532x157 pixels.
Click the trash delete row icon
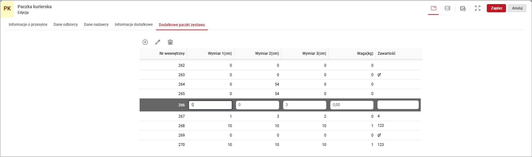tap(170, 42)
